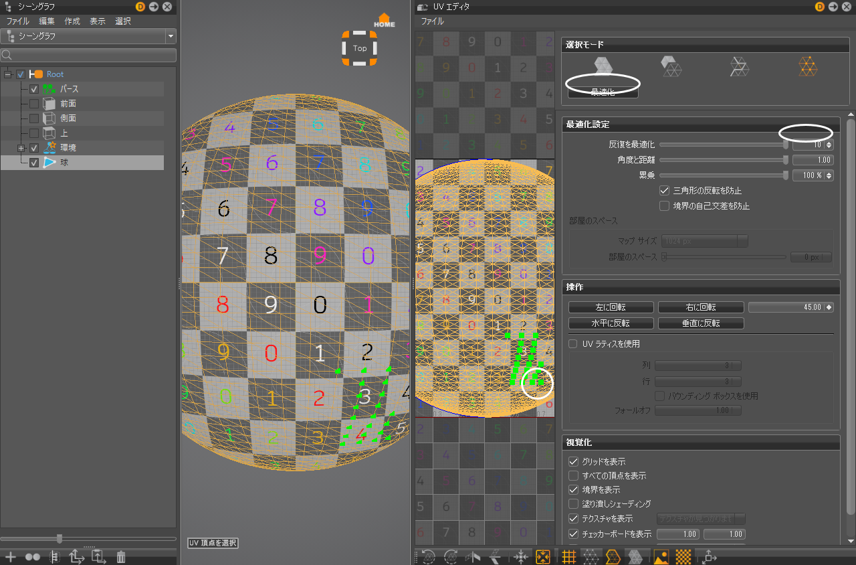The height and width of the screenshot is (565, 856).
Task: Enable UV ラティスを使用 checkbox
Action: [x=573, y=344]
